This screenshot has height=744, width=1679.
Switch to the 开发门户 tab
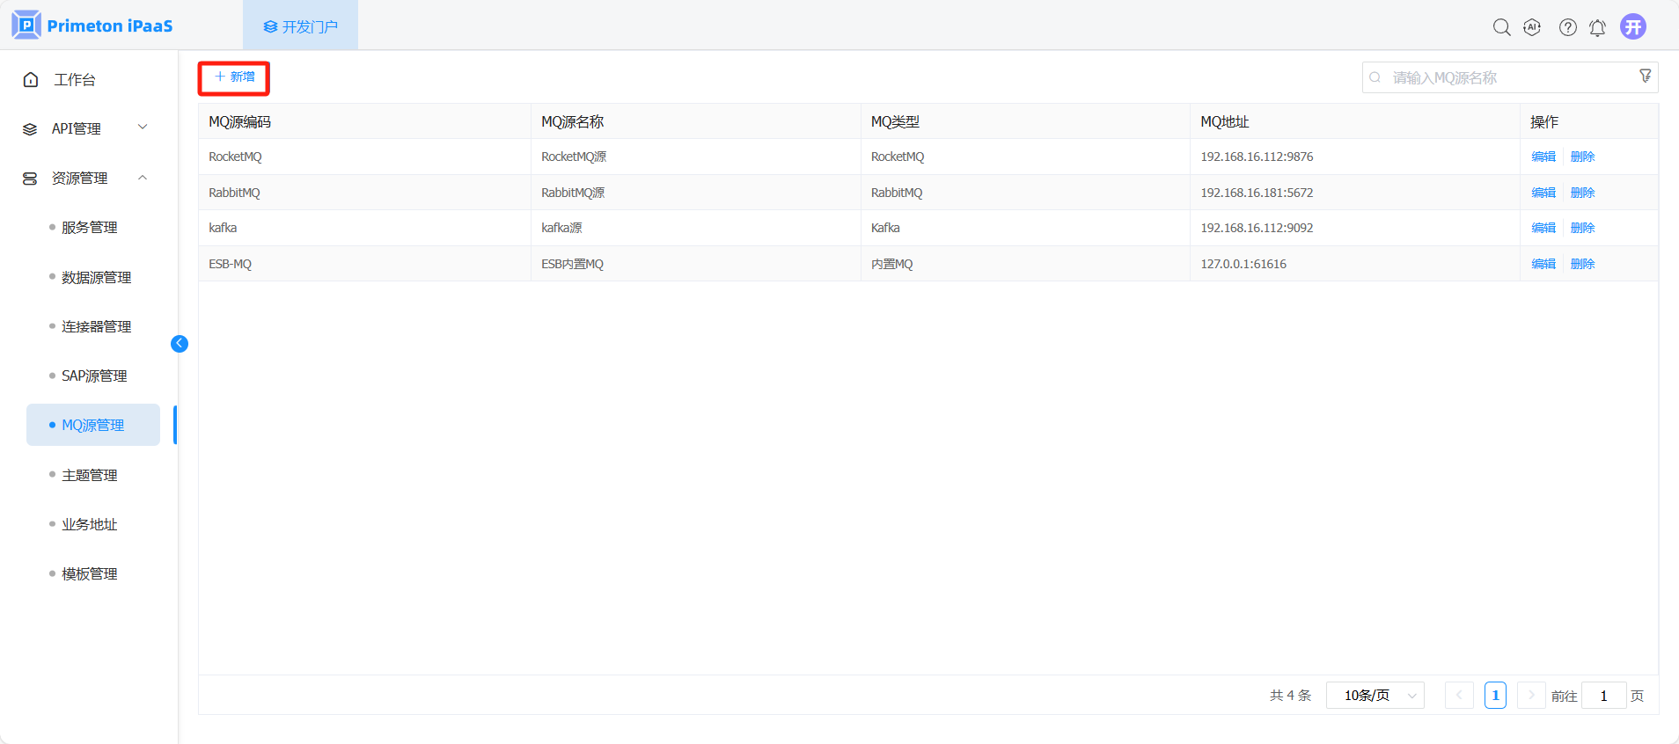pyautogui.click(x=301, y=26)
